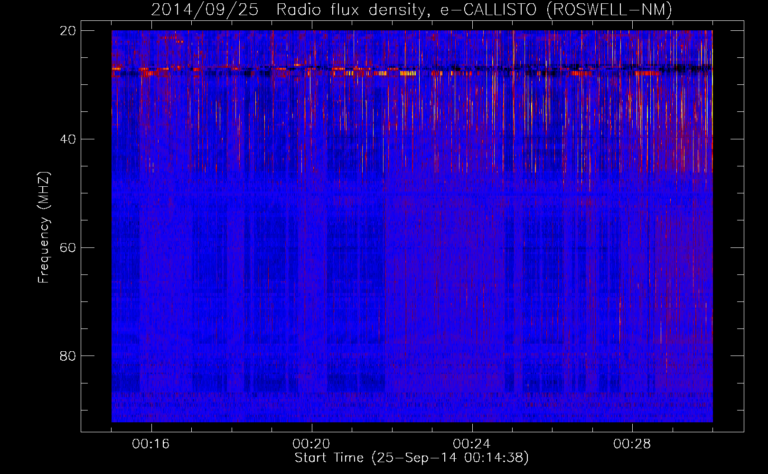Click the 40 MHz frequency tick label
Viewport: 768px width, 474px height.
(68, 139)
